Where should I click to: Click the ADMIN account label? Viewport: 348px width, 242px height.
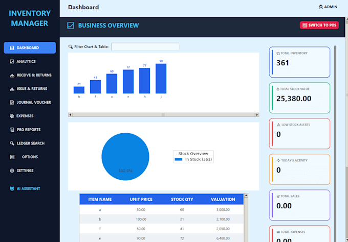point(331,7)
